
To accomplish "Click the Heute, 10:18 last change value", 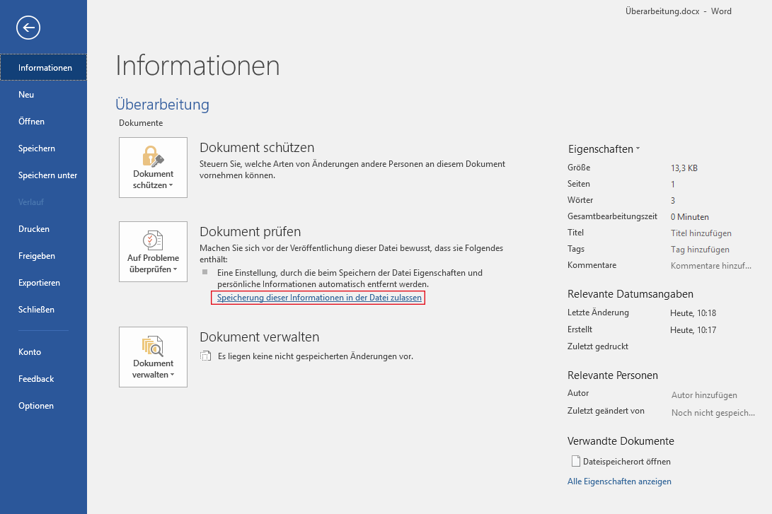I will [693, 313].
